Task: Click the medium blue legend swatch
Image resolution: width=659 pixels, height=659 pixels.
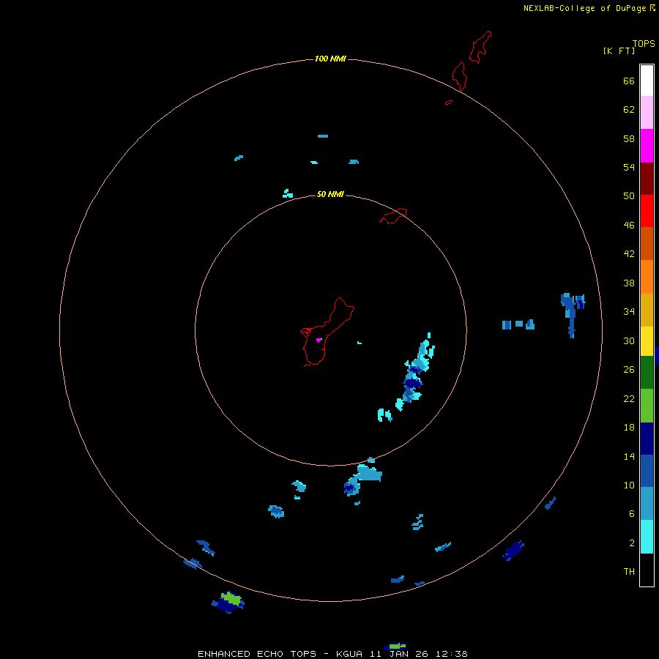Action: (647, 471)
